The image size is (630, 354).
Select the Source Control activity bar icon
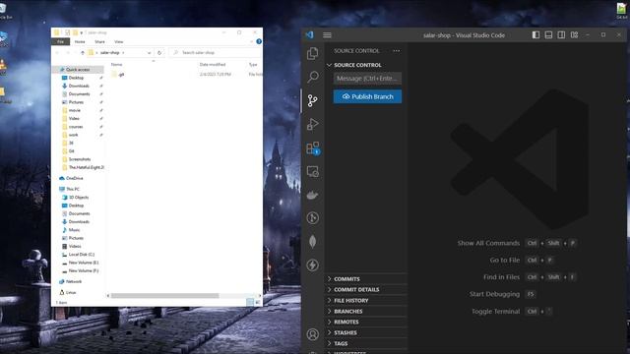[313, 100]
